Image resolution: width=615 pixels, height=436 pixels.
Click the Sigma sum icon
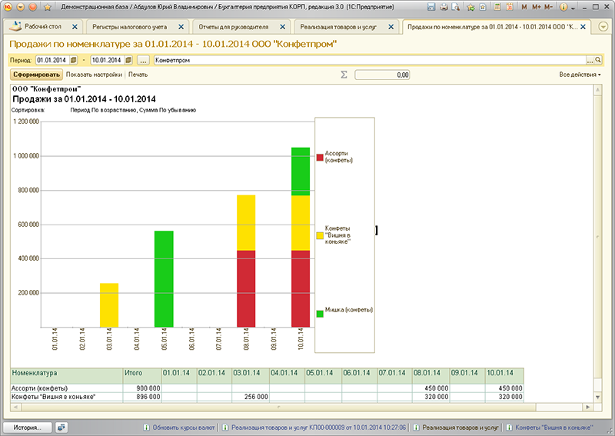coord(344,75)
